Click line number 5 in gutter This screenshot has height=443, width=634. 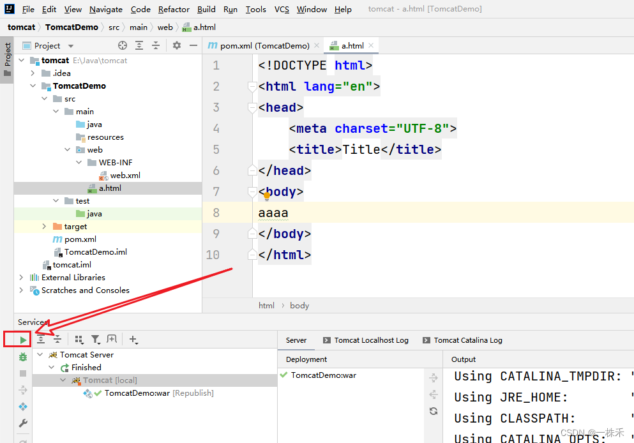(x=216, y=149)
